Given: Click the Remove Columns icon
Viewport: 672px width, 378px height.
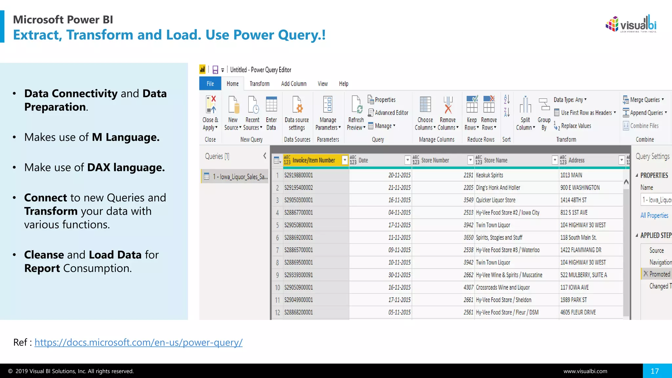Looking at the screenshot, I should pyautogui.click(x=448, y=104).
